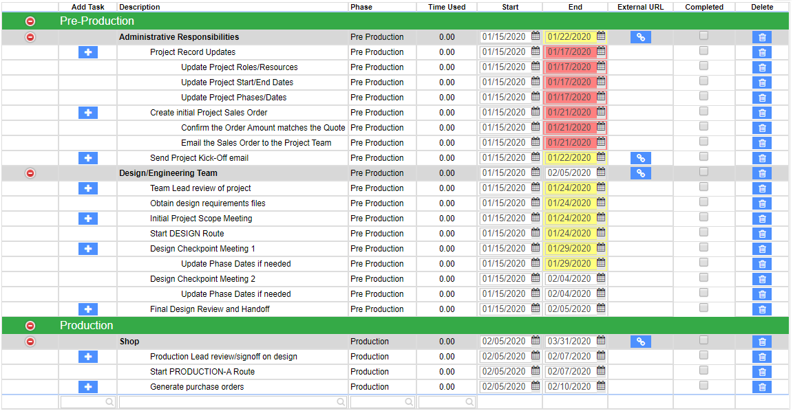Delete the Email the Sales Order to the Project Team task
The width and height of the screenshot is (793, 411).
[x=761, y=144]
